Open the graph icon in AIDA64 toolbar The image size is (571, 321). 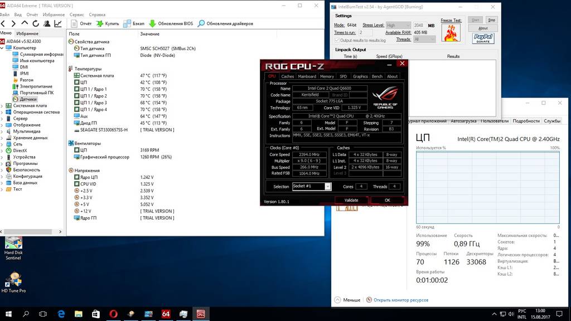(x=57, y=23)
